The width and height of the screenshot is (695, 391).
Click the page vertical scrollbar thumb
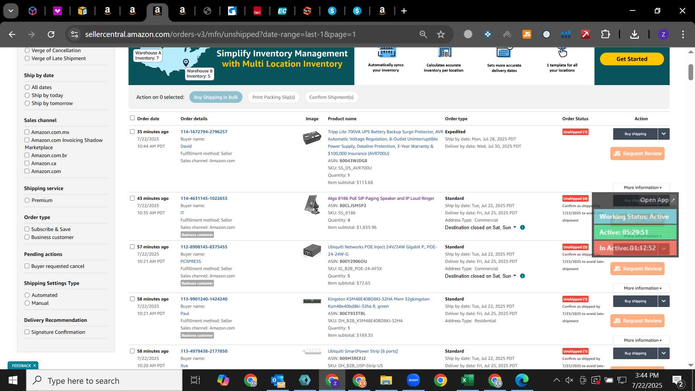(691, 72)
